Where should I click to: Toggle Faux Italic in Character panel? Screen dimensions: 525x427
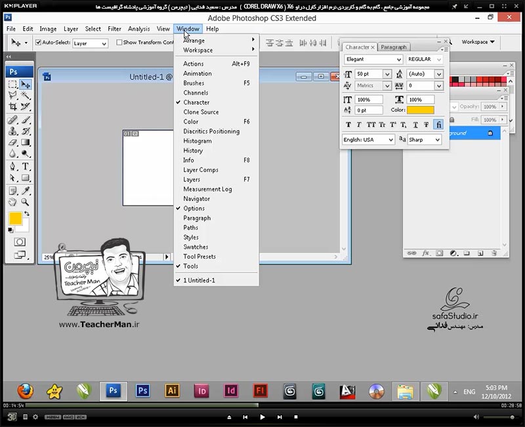(359, 125)
